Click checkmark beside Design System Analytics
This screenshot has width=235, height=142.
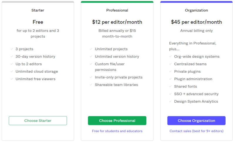tap(170, 101)
